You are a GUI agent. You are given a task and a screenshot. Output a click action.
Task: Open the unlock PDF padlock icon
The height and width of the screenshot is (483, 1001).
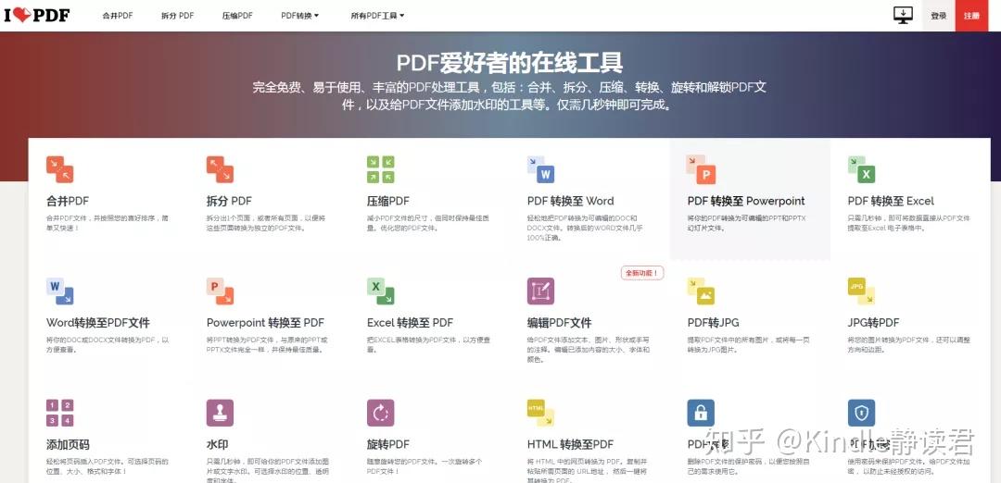click(701, 413)
